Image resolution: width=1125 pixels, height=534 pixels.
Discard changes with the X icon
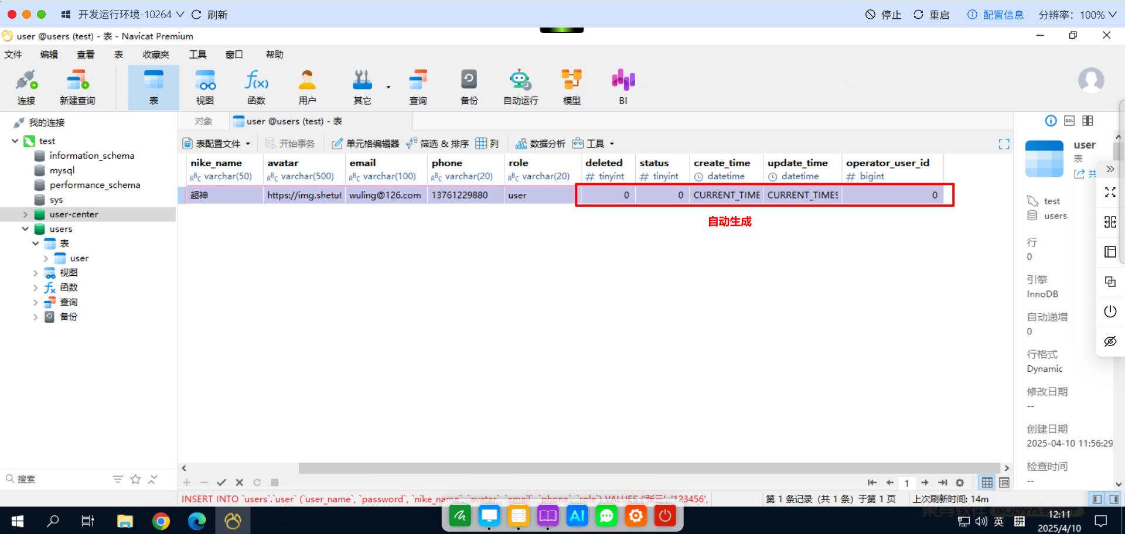(x=239, y=482)
